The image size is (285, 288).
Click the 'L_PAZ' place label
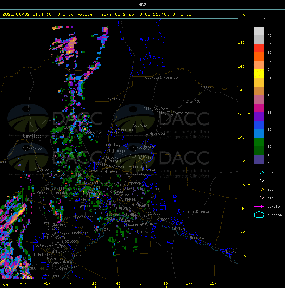click(x=231, y=251)
